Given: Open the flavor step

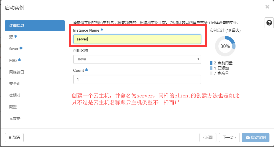Looking at the screenshot, I should 14,49.
